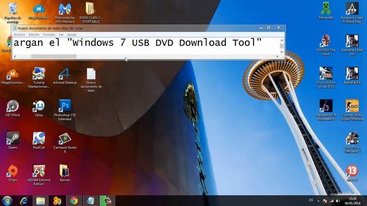Show hidden system tray icons arrow

[x=318, y=201]
